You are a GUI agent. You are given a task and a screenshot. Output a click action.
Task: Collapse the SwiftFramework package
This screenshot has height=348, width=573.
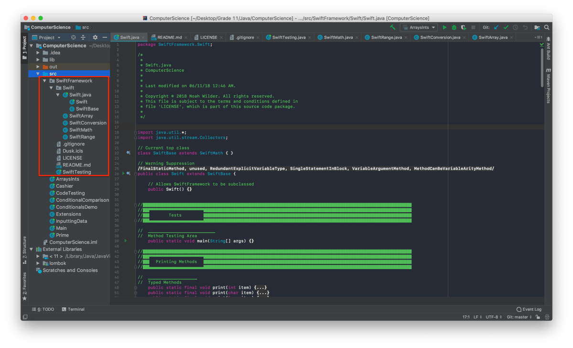click(44, 80)
